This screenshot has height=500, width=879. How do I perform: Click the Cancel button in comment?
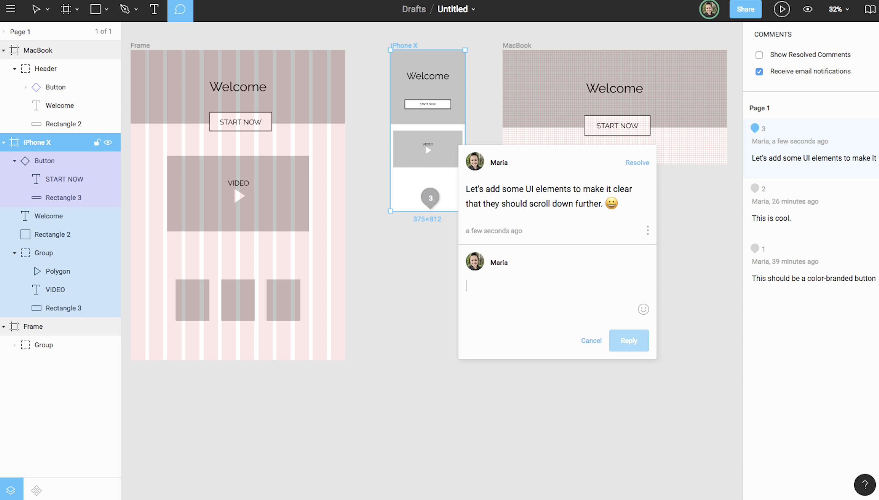coord(591,340)
